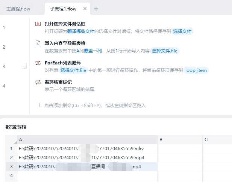
Task: Click the 写入内容至数据表格 step icon
Action: [x=38, y=43]
